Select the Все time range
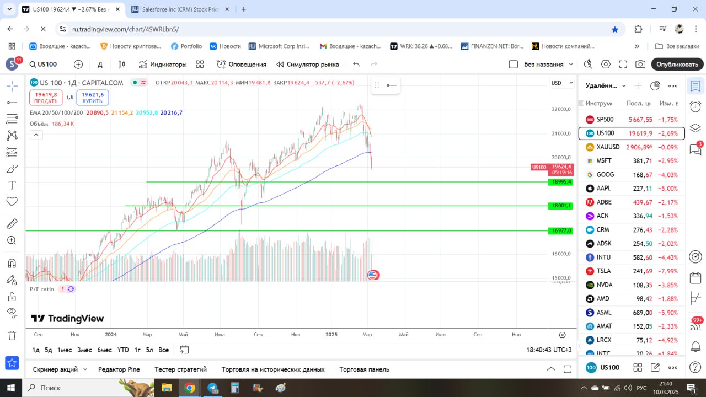The image size is (706, 397). (x=163, y=350)
